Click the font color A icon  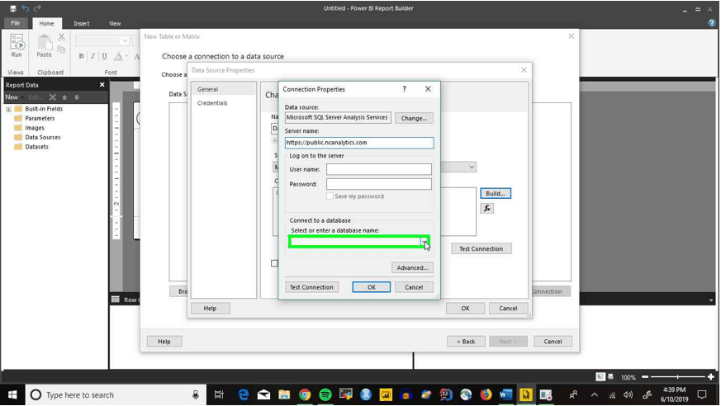coord(118,56)
